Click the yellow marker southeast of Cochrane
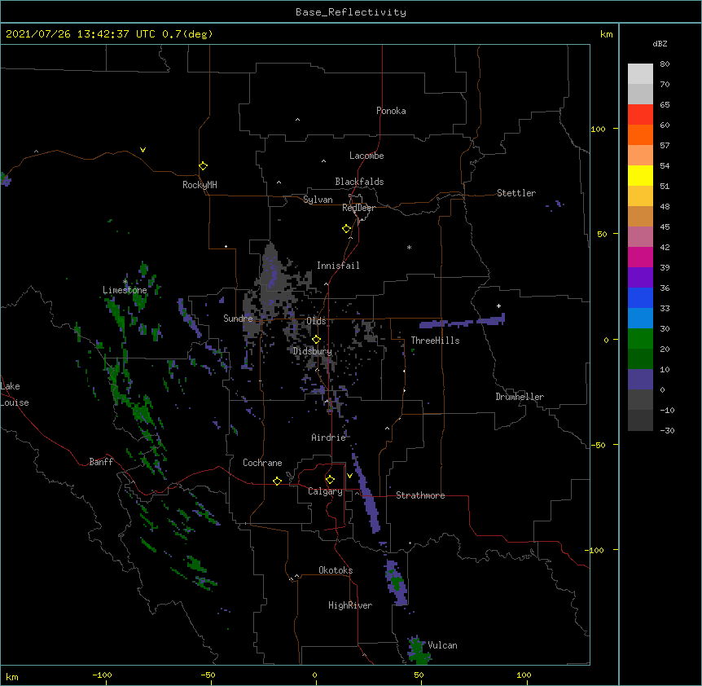Image resolution: width=702 pixels, height=686 pixels. [x=277, y=481]
